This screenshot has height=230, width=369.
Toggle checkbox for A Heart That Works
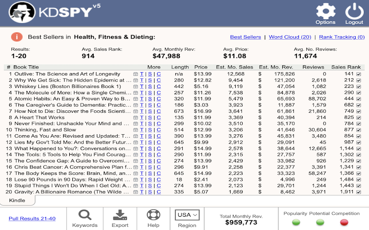tap(359, 118)
